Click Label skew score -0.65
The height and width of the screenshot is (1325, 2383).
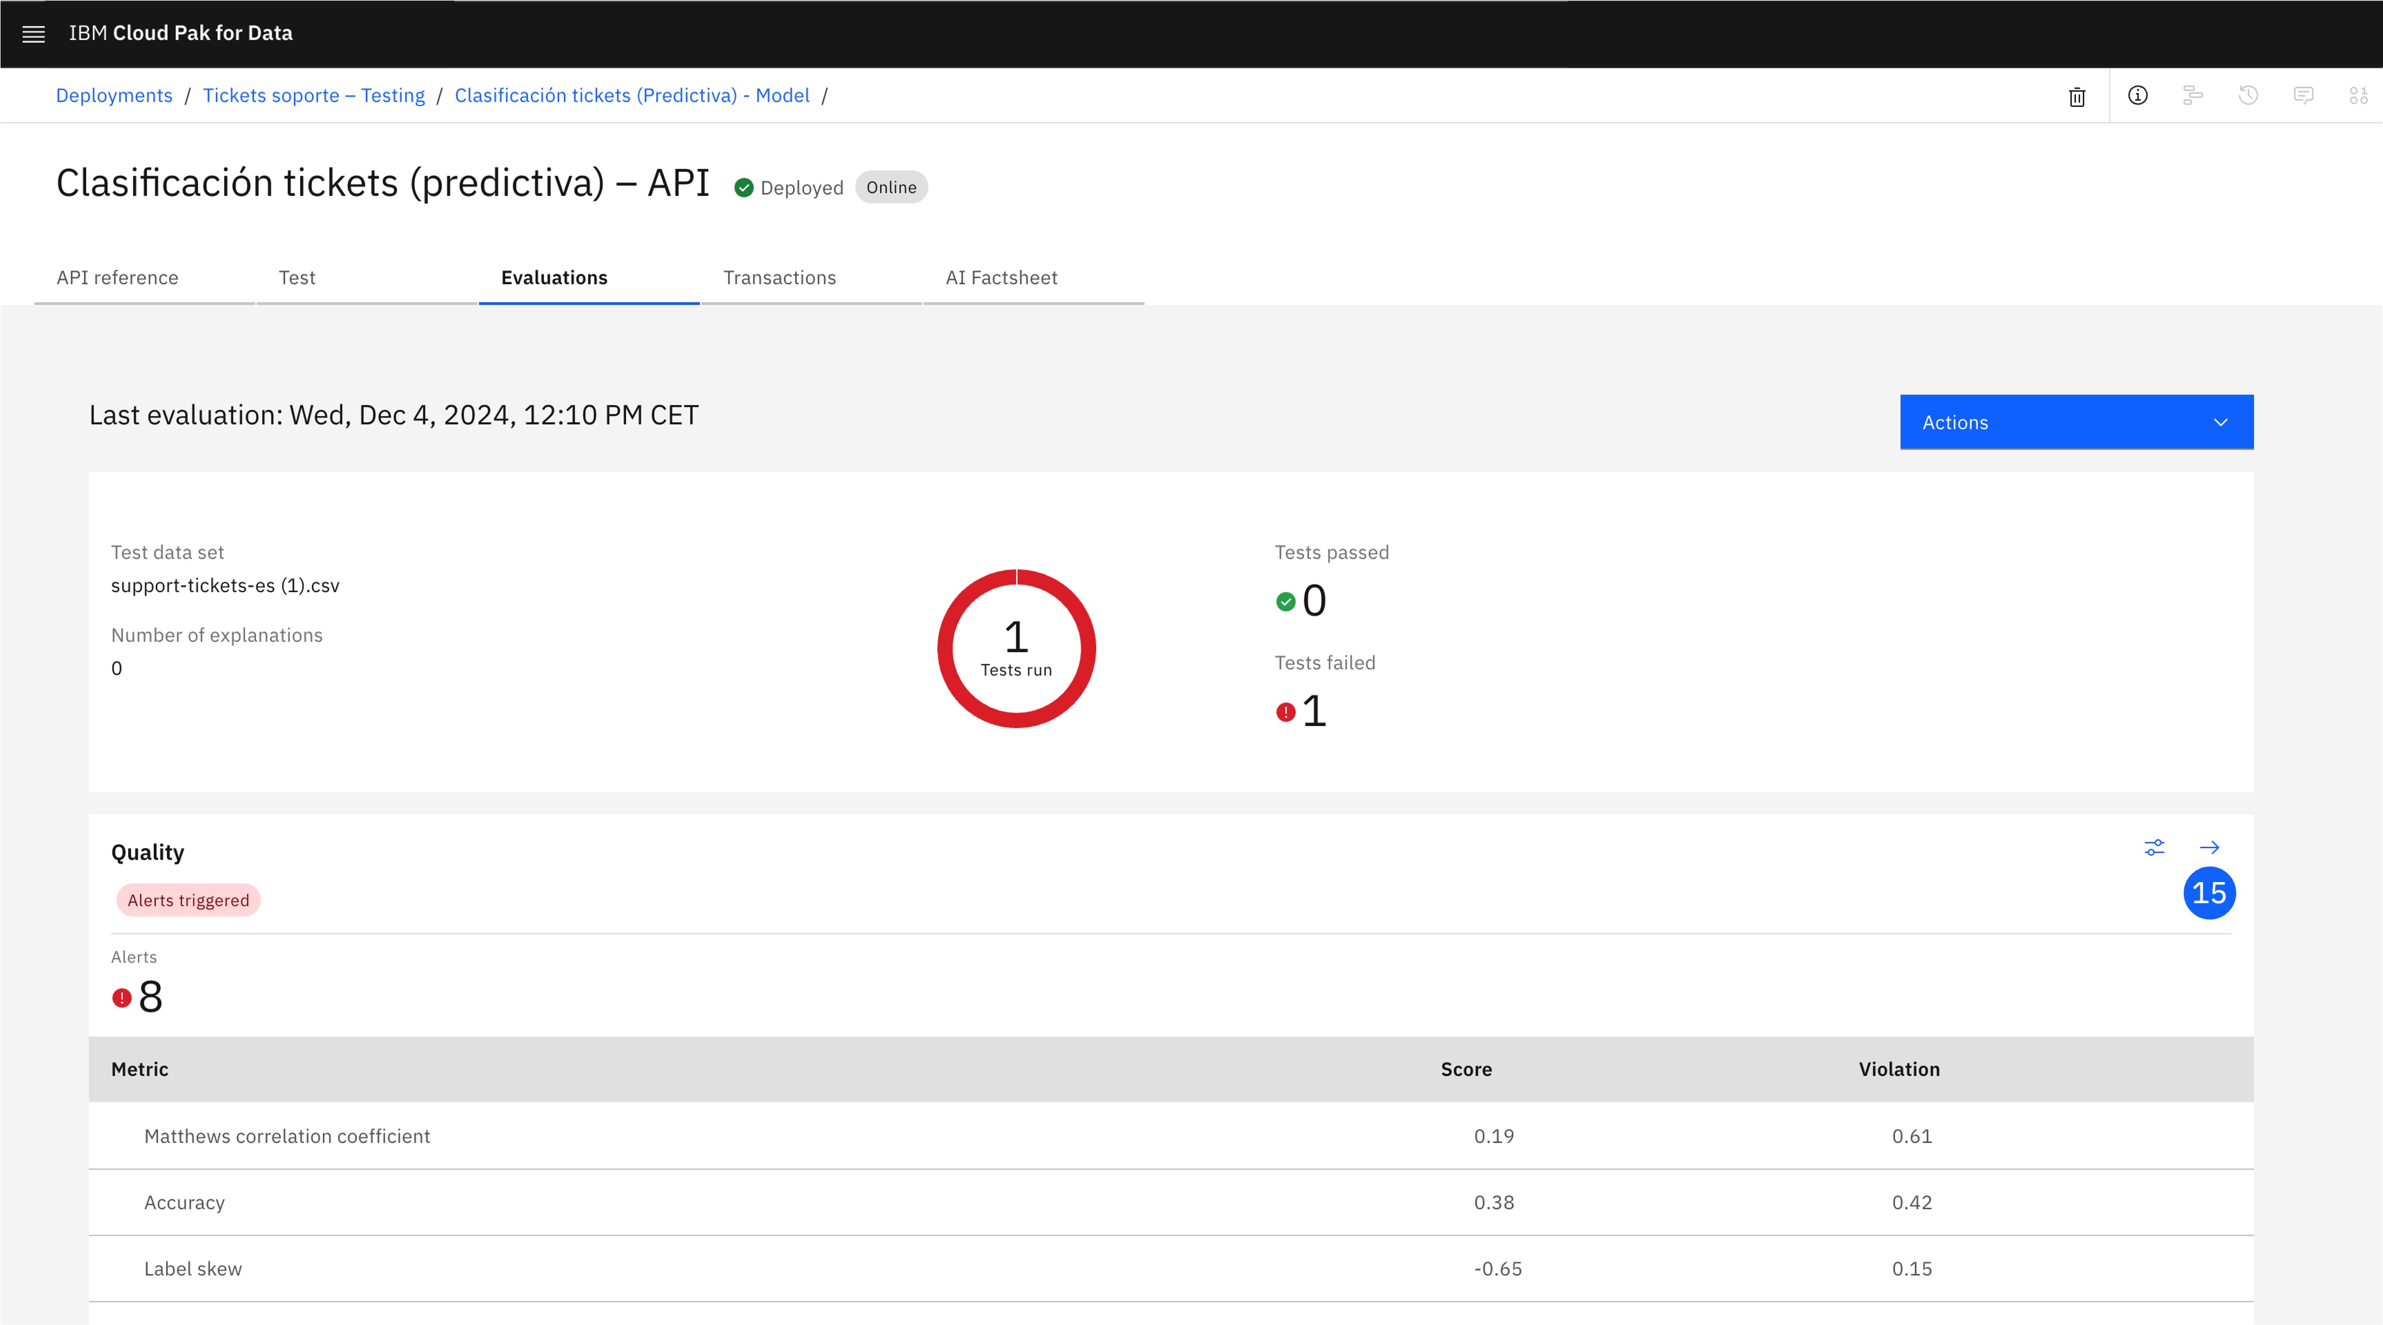[1497, 1270]
